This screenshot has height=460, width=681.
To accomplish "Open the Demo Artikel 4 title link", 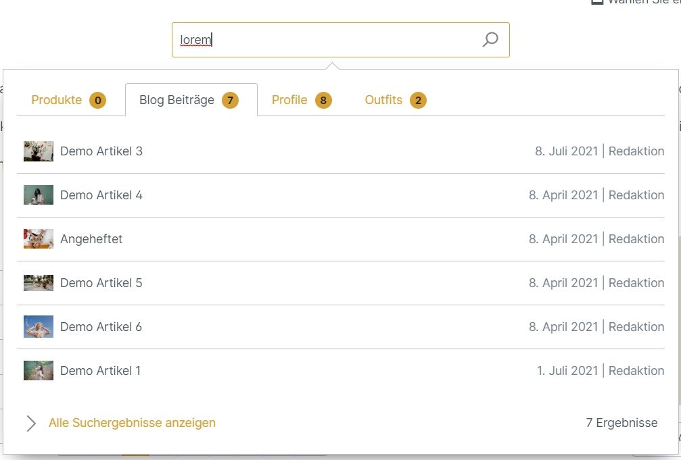I will click(101, 195).
